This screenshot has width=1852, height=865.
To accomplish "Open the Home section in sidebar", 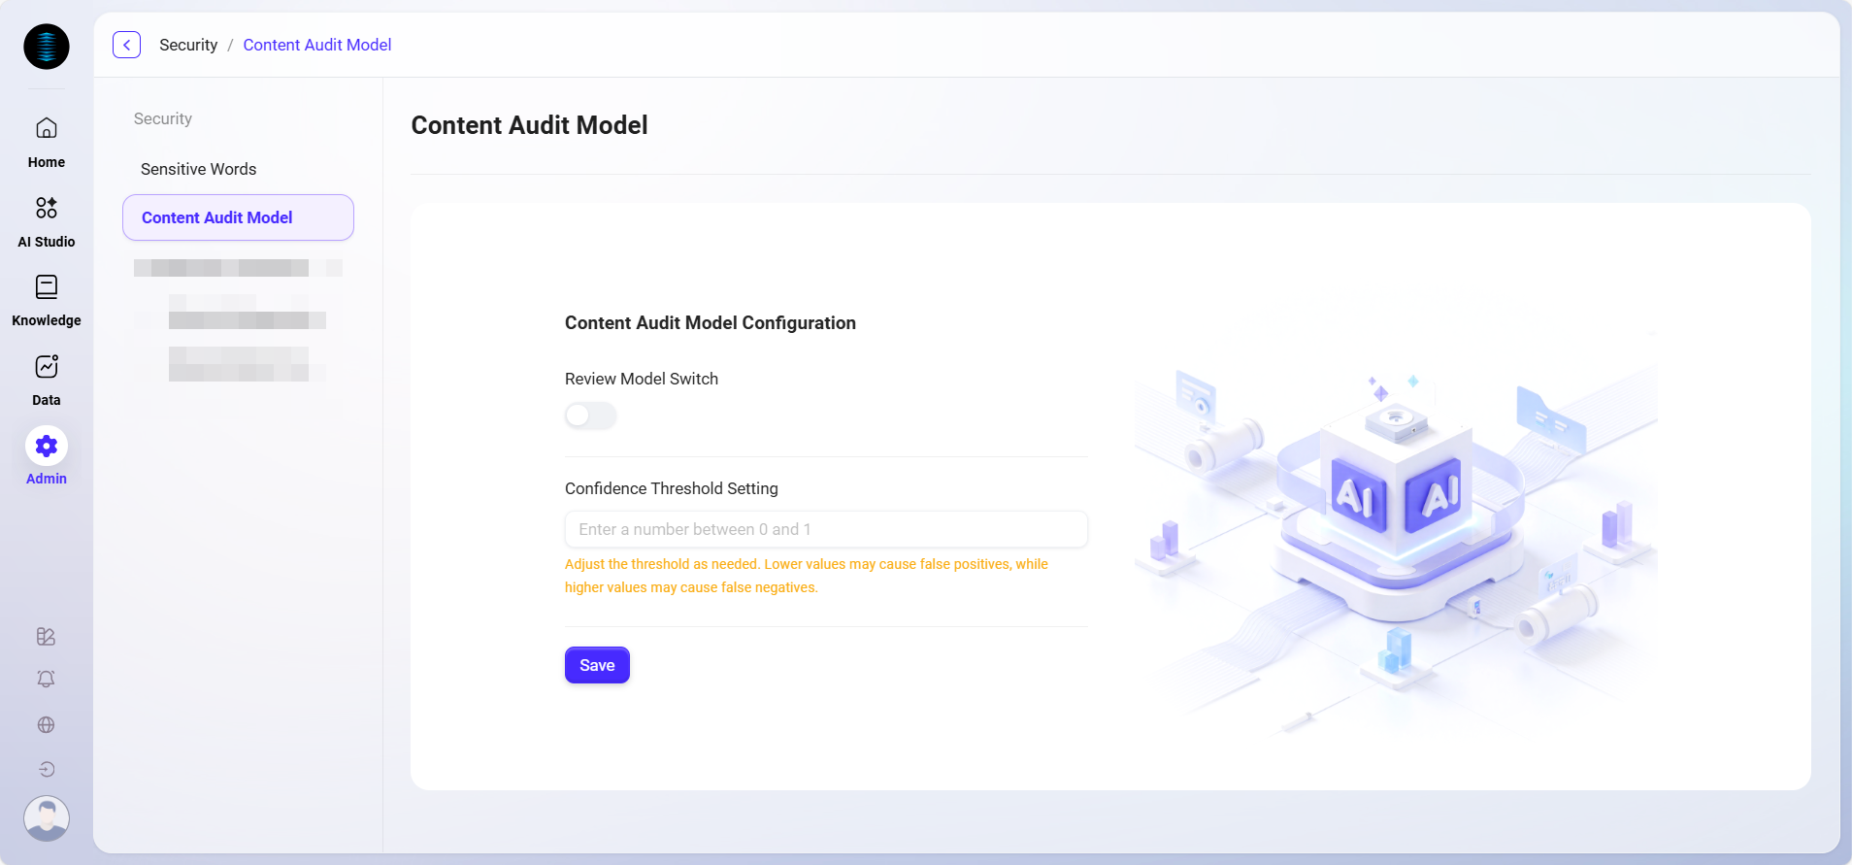I will [x=46, y=141].
